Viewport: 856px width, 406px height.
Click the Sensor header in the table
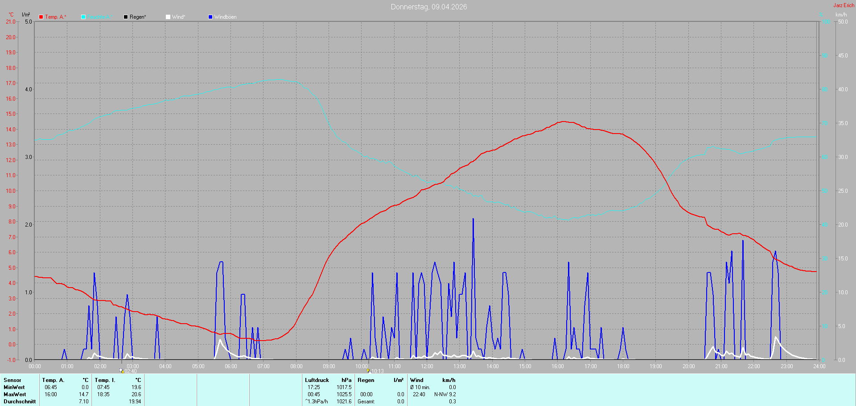point(12,380)
